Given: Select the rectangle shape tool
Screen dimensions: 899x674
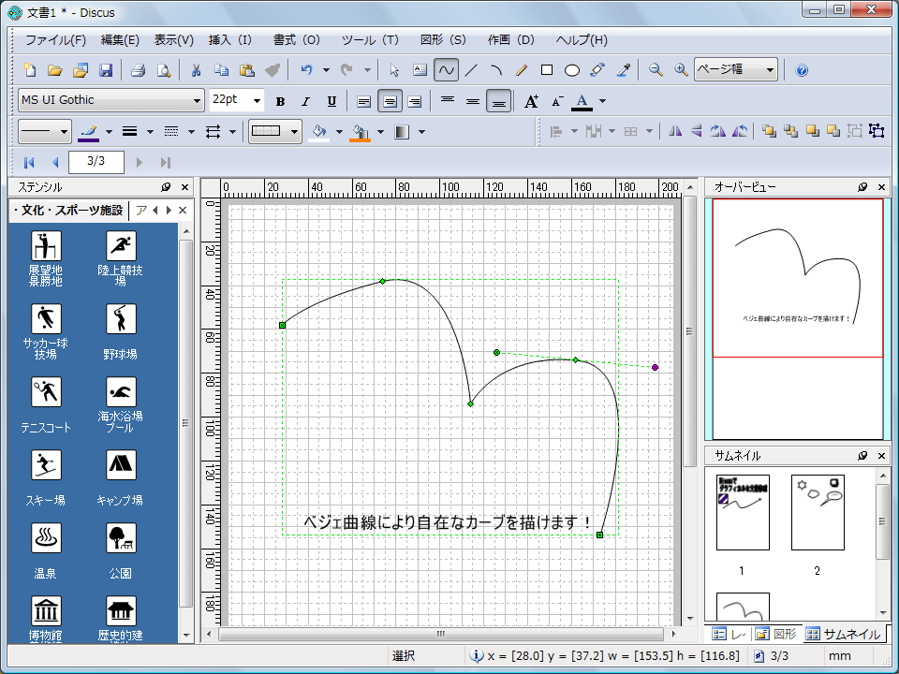Looking at the screenshot, I should (546, 70).
